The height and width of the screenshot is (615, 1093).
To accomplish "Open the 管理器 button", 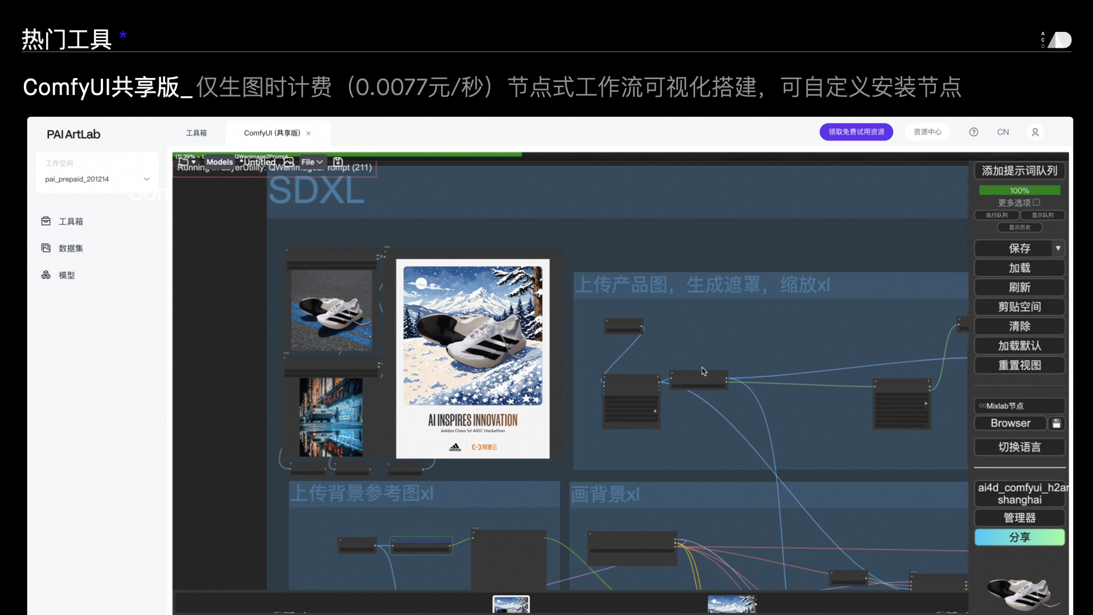I will click(1020, 518).
